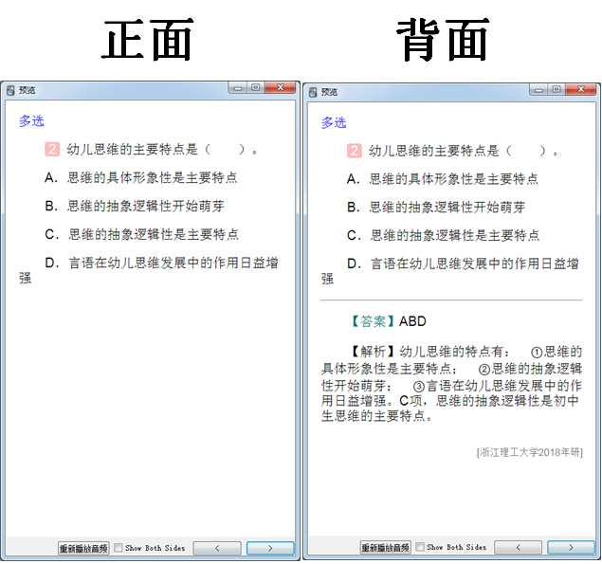This screenshot has width=602, height=564.
Task: Go to next card in left window
Action: pos(270,548)
